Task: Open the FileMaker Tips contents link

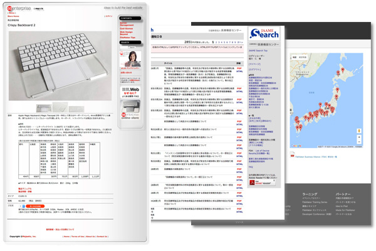Action: coord(128,38)
